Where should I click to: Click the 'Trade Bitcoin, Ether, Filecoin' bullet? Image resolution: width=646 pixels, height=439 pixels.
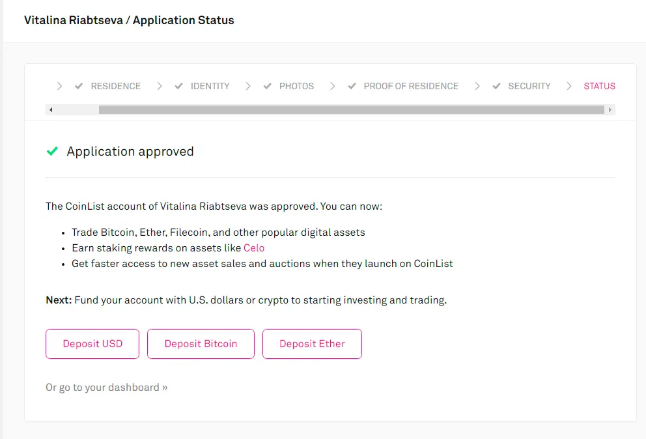click(x=218, y=233)
